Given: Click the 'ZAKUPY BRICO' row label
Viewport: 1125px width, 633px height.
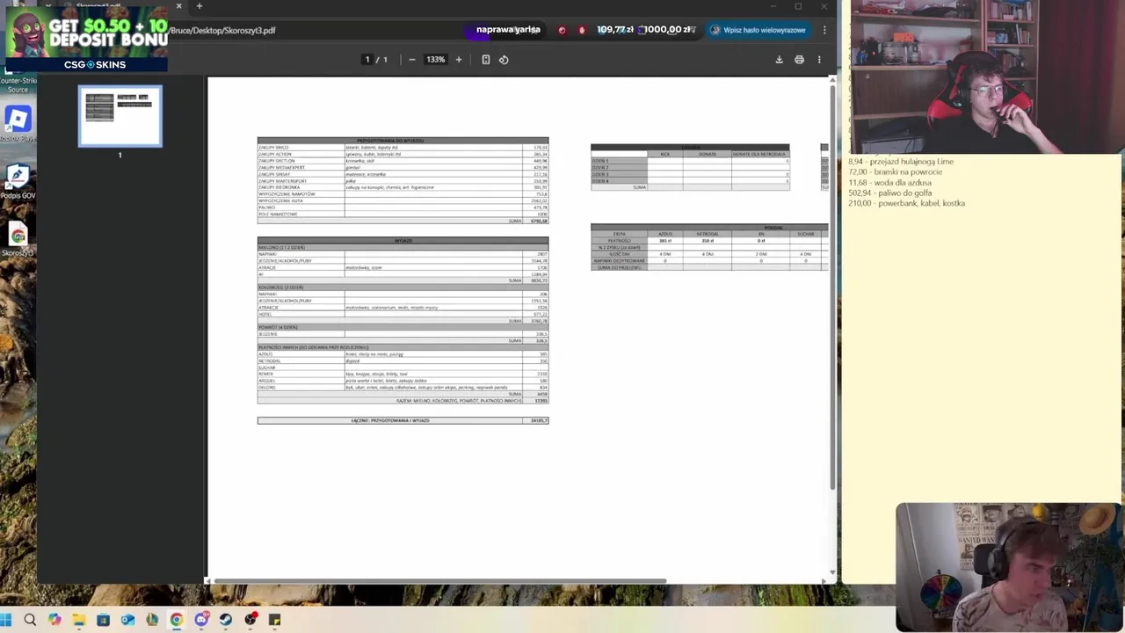Looking at the screenshot, I should coord(273,148).
